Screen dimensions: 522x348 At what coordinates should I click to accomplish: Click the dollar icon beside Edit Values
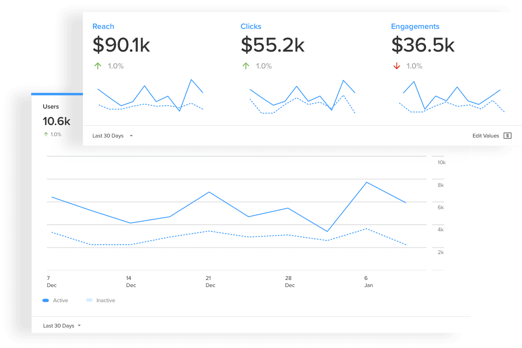507,136
